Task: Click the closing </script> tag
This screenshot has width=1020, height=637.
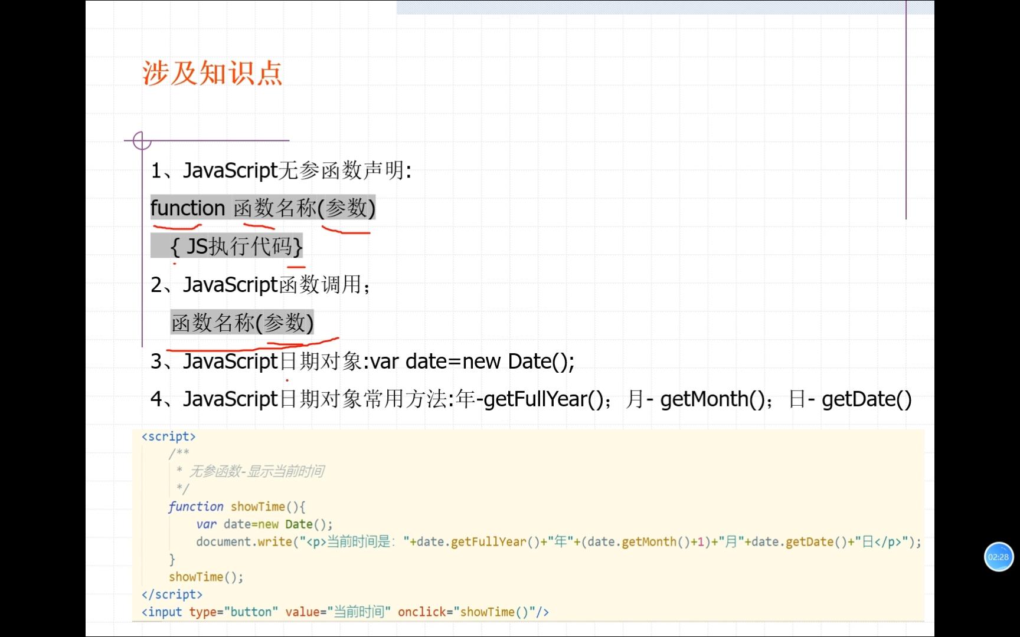Action: pos(172,595)
